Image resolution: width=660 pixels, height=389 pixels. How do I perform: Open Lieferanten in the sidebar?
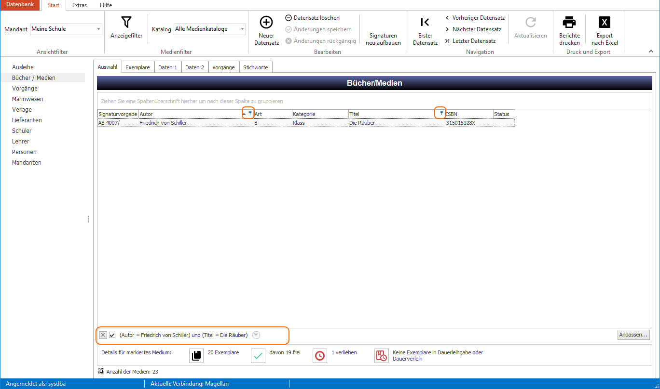(x=27, y=120)
